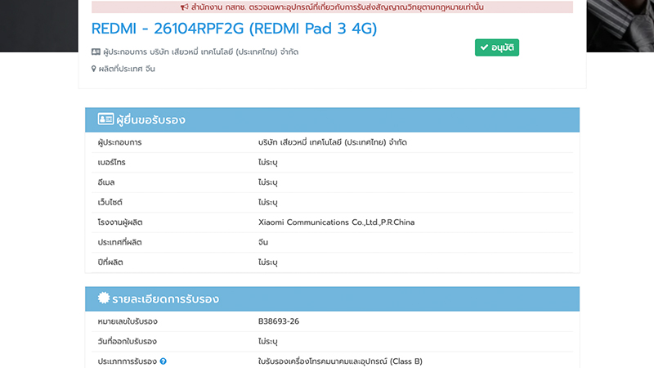
Task: Select the ผู้ประกอบการ company line under the title
Action: tap(200, 52)
